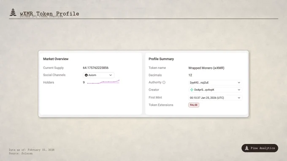Viewport: 287px width, 161px height.
Task: Click the Token Extensions label
Action: pyautogui.click(x=161, y=105)
